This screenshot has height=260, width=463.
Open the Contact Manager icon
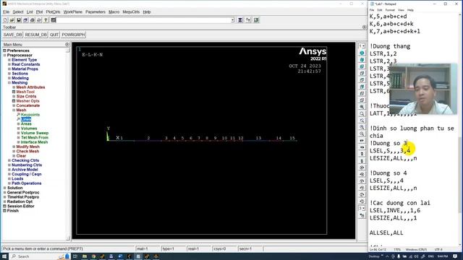(x=256, y=20)
